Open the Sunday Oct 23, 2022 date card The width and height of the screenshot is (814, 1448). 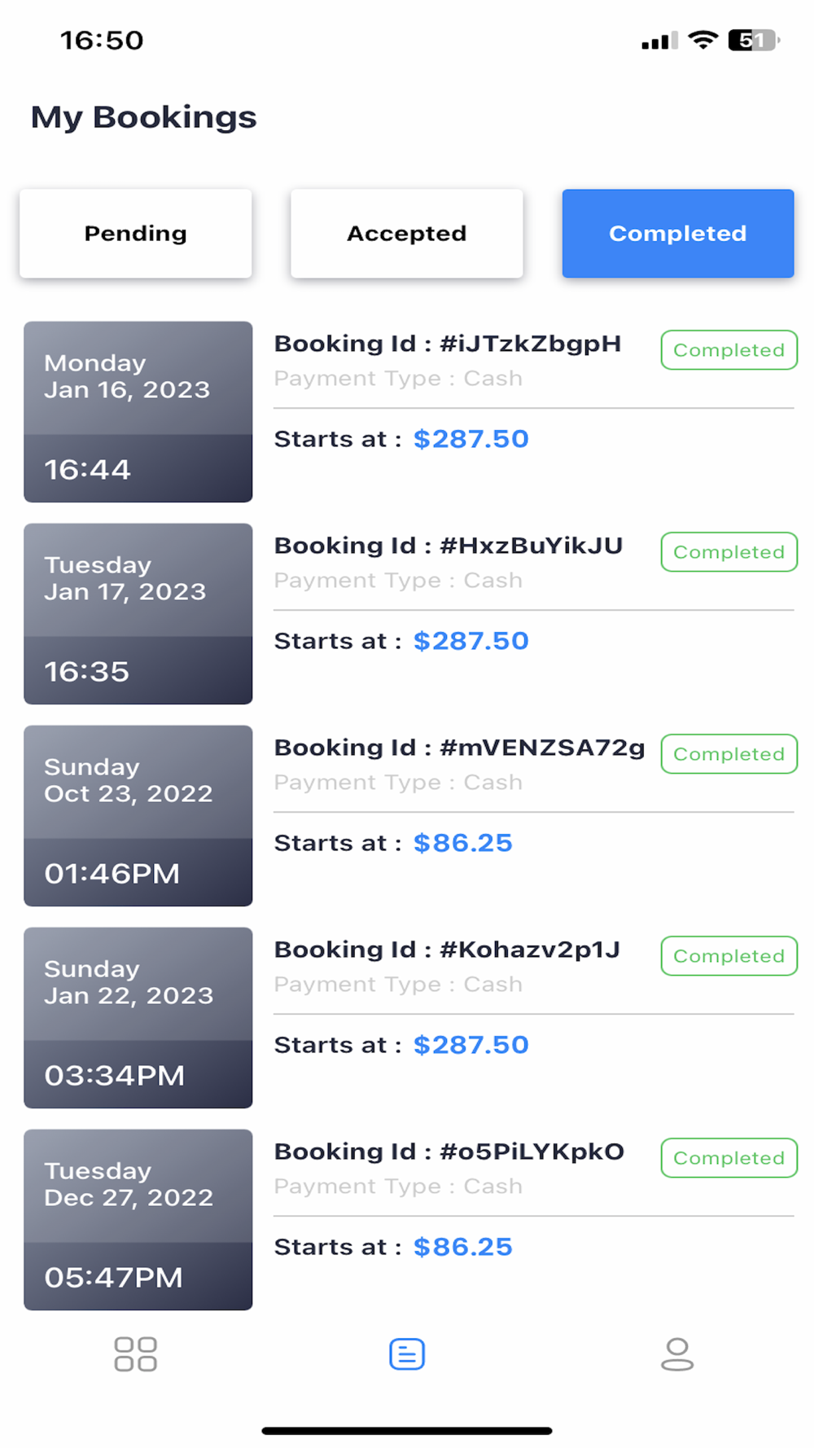tap(138, 815)
